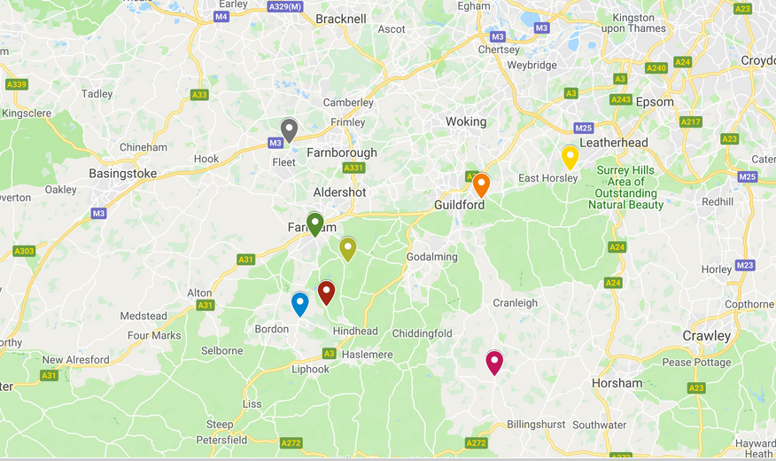Image resolution: width=776 pixels, height=461 pixels.
Task: Open the yellow pin near East Horsley
Action: pos(570,158)
